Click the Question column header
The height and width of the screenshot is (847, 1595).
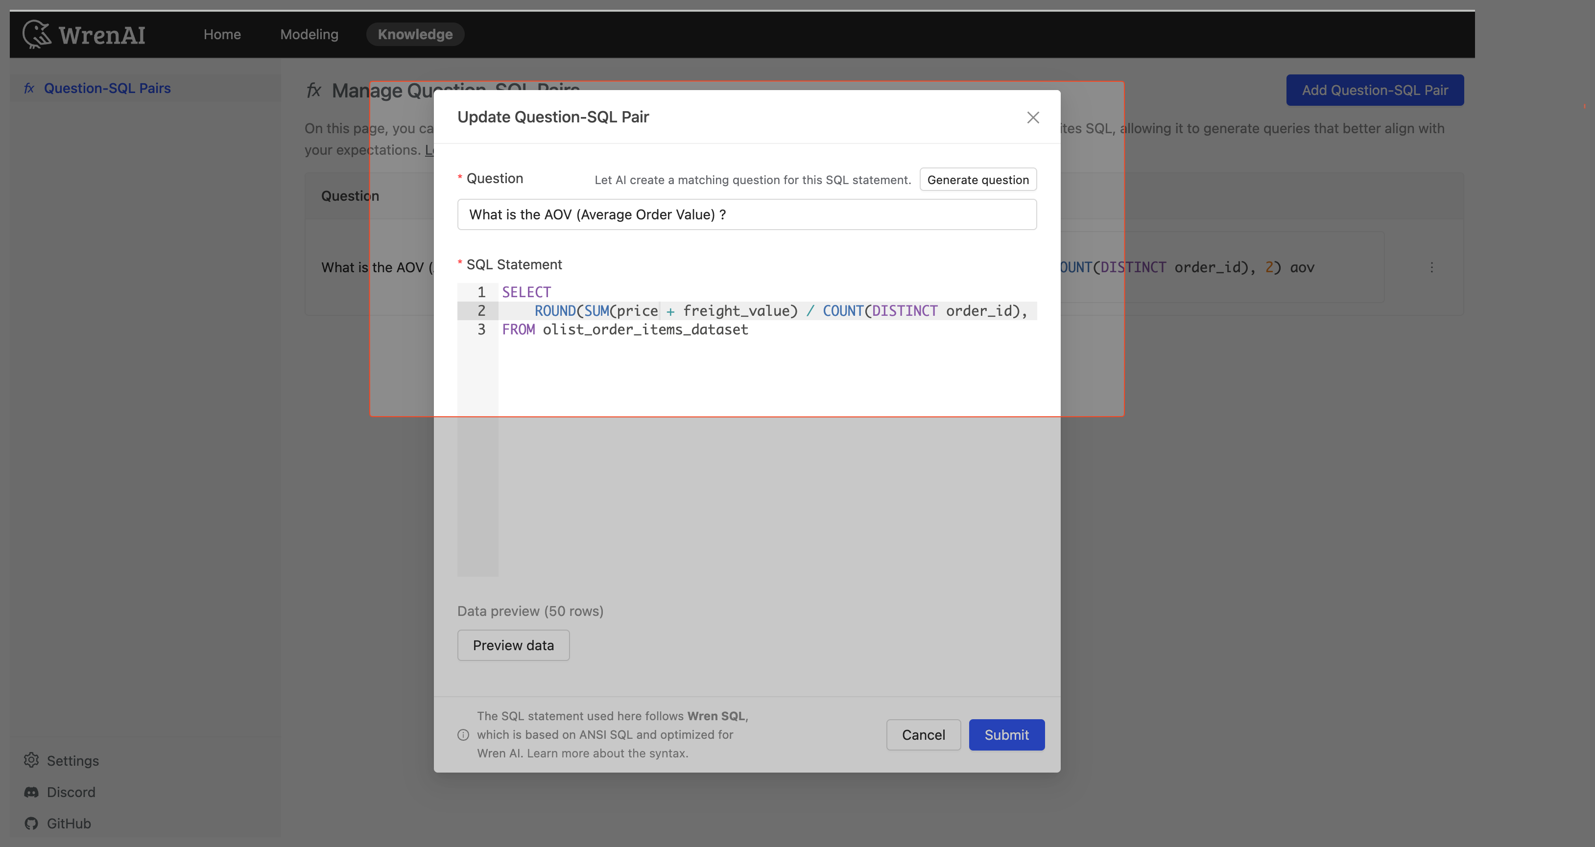pos(350,196)
